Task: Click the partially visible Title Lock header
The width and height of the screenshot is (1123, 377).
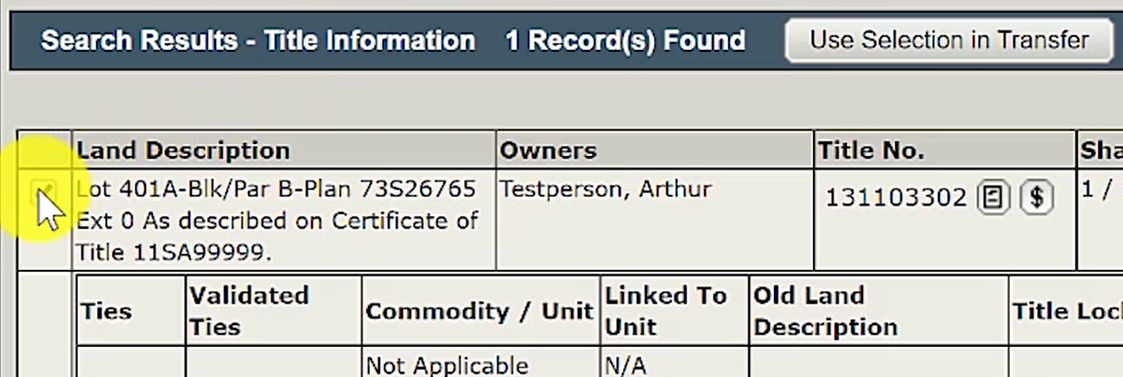Action: (x=1067, y=311)
